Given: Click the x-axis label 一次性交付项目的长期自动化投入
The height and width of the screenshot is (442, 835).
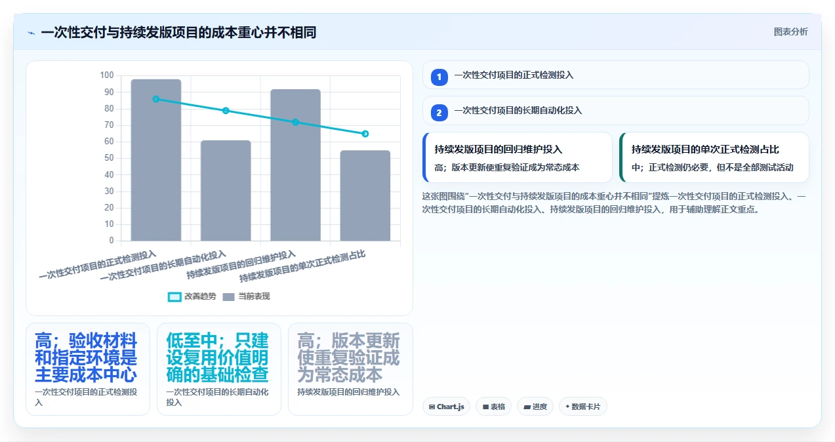Looking at the screenshot, I should [163, 266].
